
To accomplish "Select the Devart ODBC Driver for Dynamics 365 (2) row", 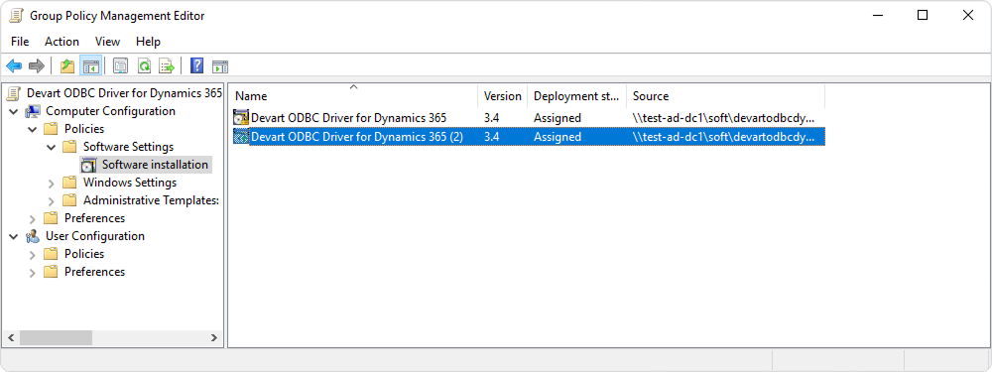I will click(x=529, y=137).
